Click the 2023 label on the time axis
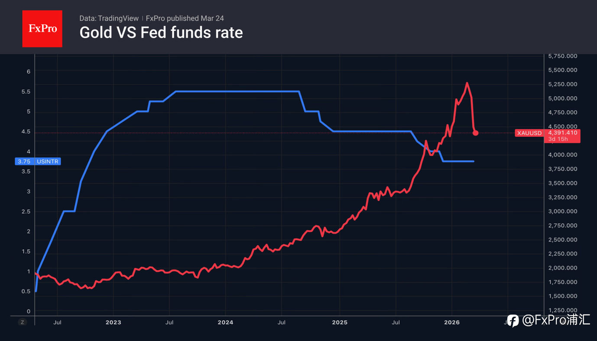The height and width of the screenshot is (341, 597). pyautogui.click(x=113, y=322)
